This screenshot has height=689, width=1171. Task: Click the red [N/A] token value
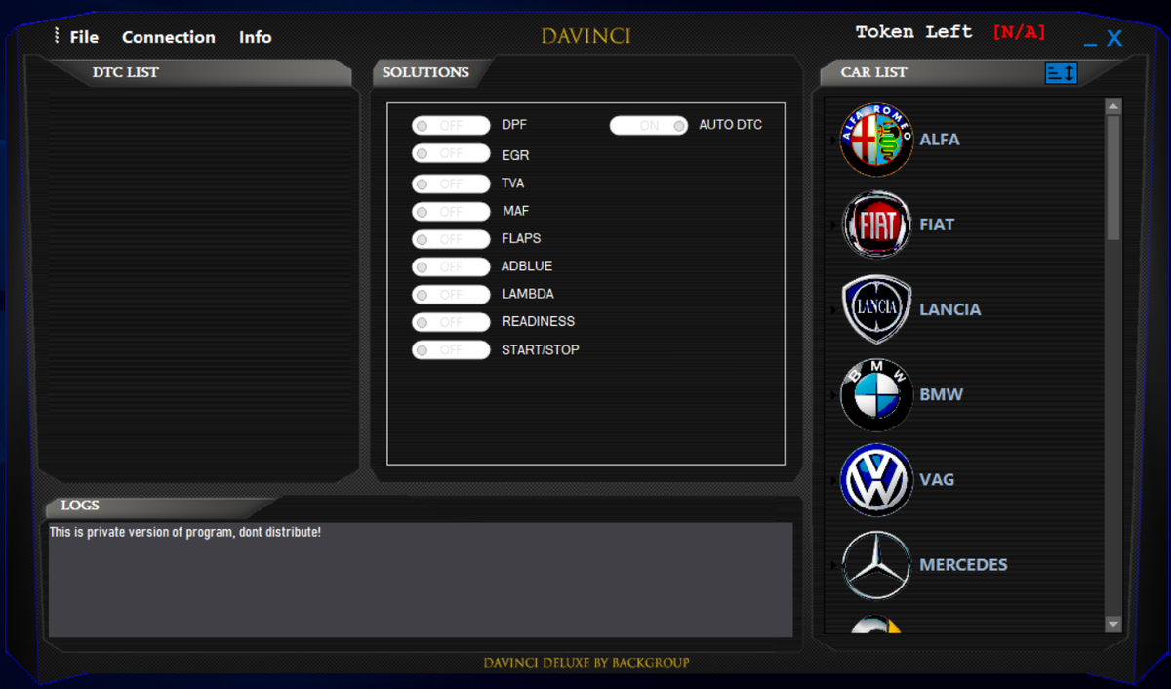pos(1019,32)
